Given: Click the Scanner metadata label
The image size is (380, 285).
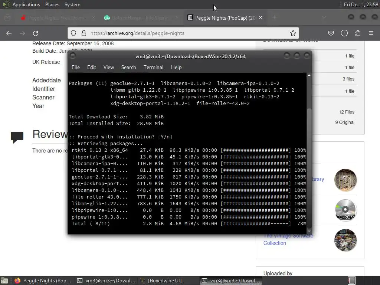Looking at the screenshot, I should pos(43,98).
